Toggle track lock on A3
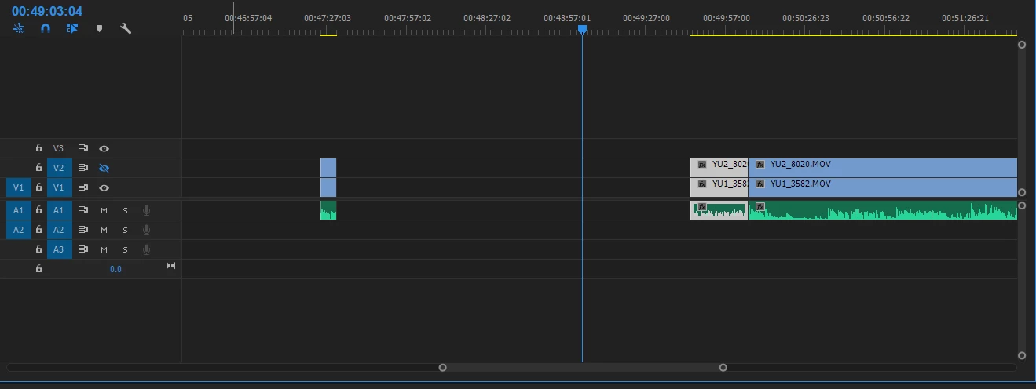Image resolution: width=1036 pixels, height=389 pixels. tap(38, 249)
